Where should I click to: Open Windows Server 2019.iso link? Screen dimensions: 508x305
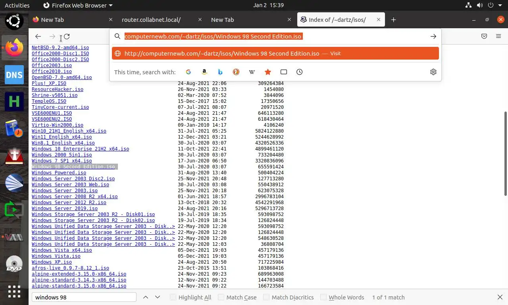coord(65,208)
